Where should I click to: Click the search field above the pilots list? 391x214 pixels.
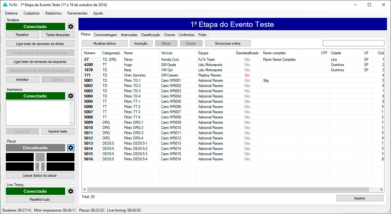(x=353, y=43)
